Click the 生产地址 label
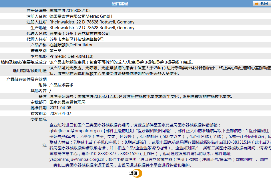This screenshot has width=273, height=178. pos(39,28)
